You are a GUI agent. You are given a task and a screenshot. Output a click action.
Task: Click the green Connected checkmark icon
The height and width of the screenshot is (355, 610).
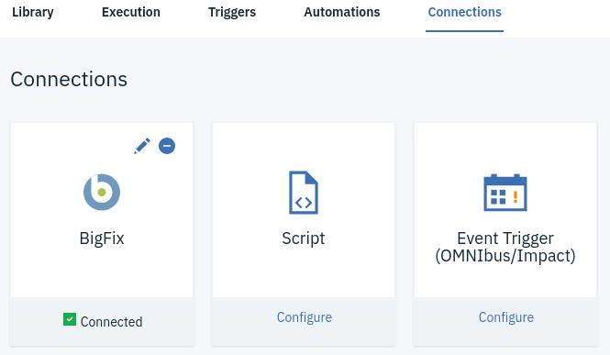(70, 319)
